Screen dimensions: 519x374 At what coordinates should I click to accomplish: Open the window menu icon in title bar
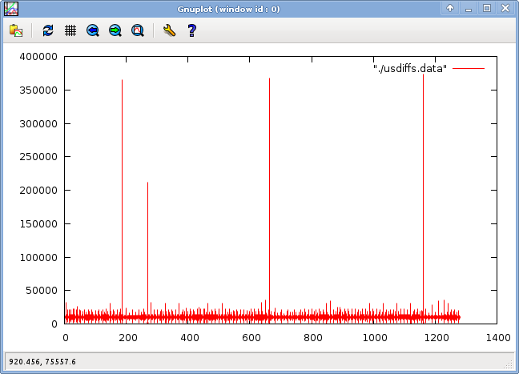[x=10, y=8]
